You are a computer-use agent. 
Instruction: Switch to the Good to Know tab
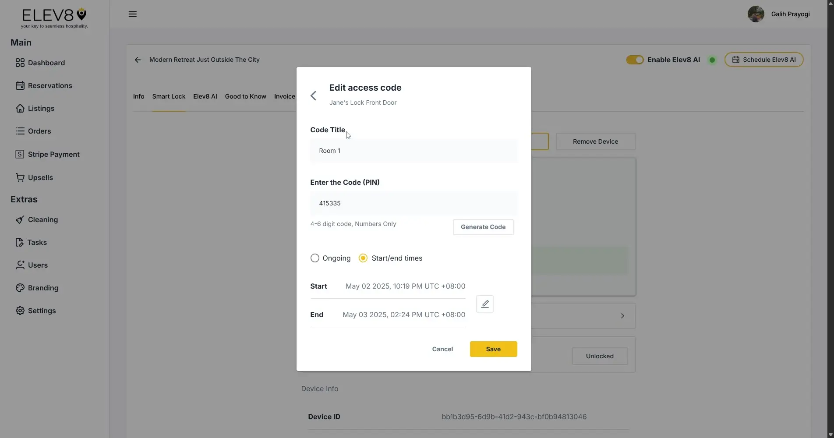click(245, 97)
